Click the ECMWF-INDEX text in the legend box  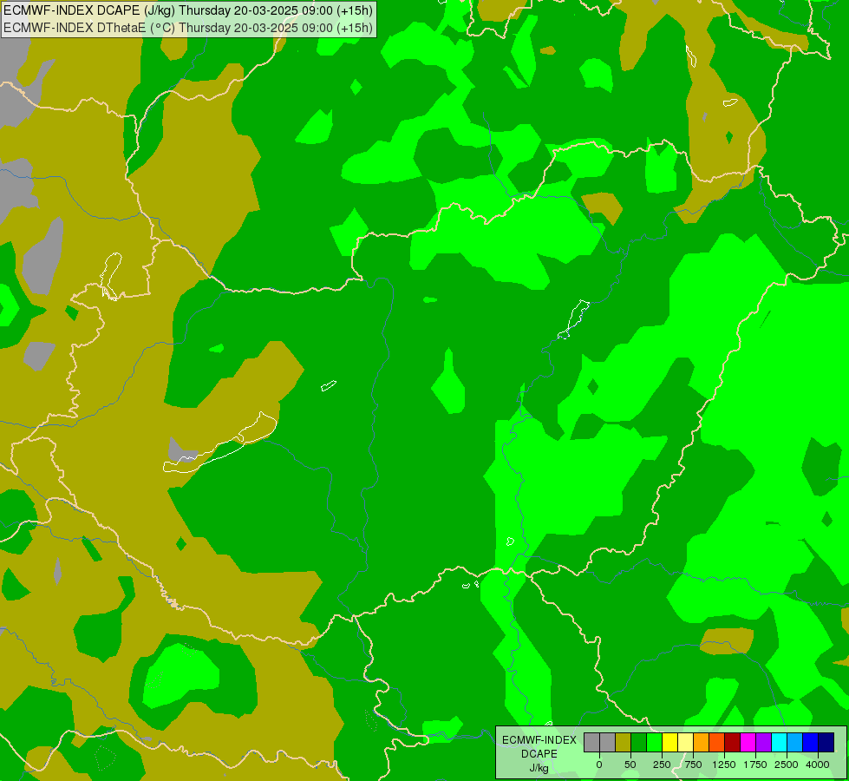(x=539, y=740)
